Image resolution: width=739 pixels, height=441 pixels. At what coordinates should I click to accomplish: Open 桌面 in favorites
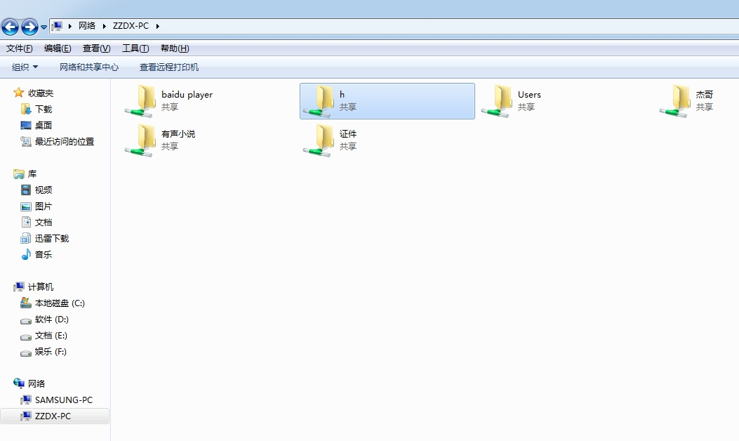pyautogui.click(x=44, y=125)
